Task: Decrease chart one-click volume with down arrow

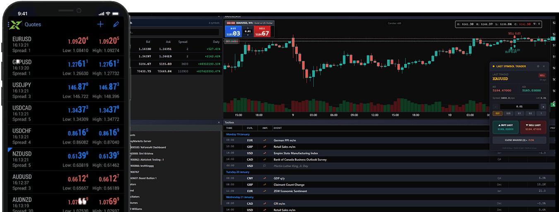Action: [x=248, y=35]
